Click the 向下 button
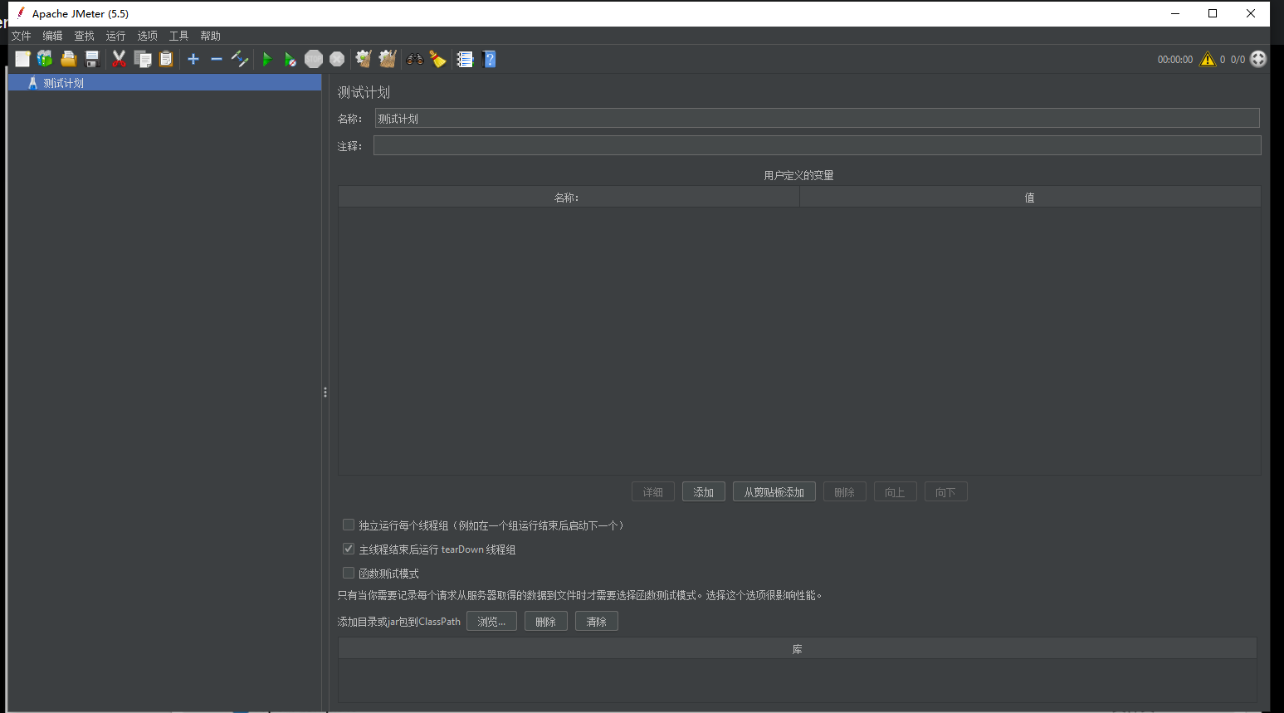 (946, 491)
